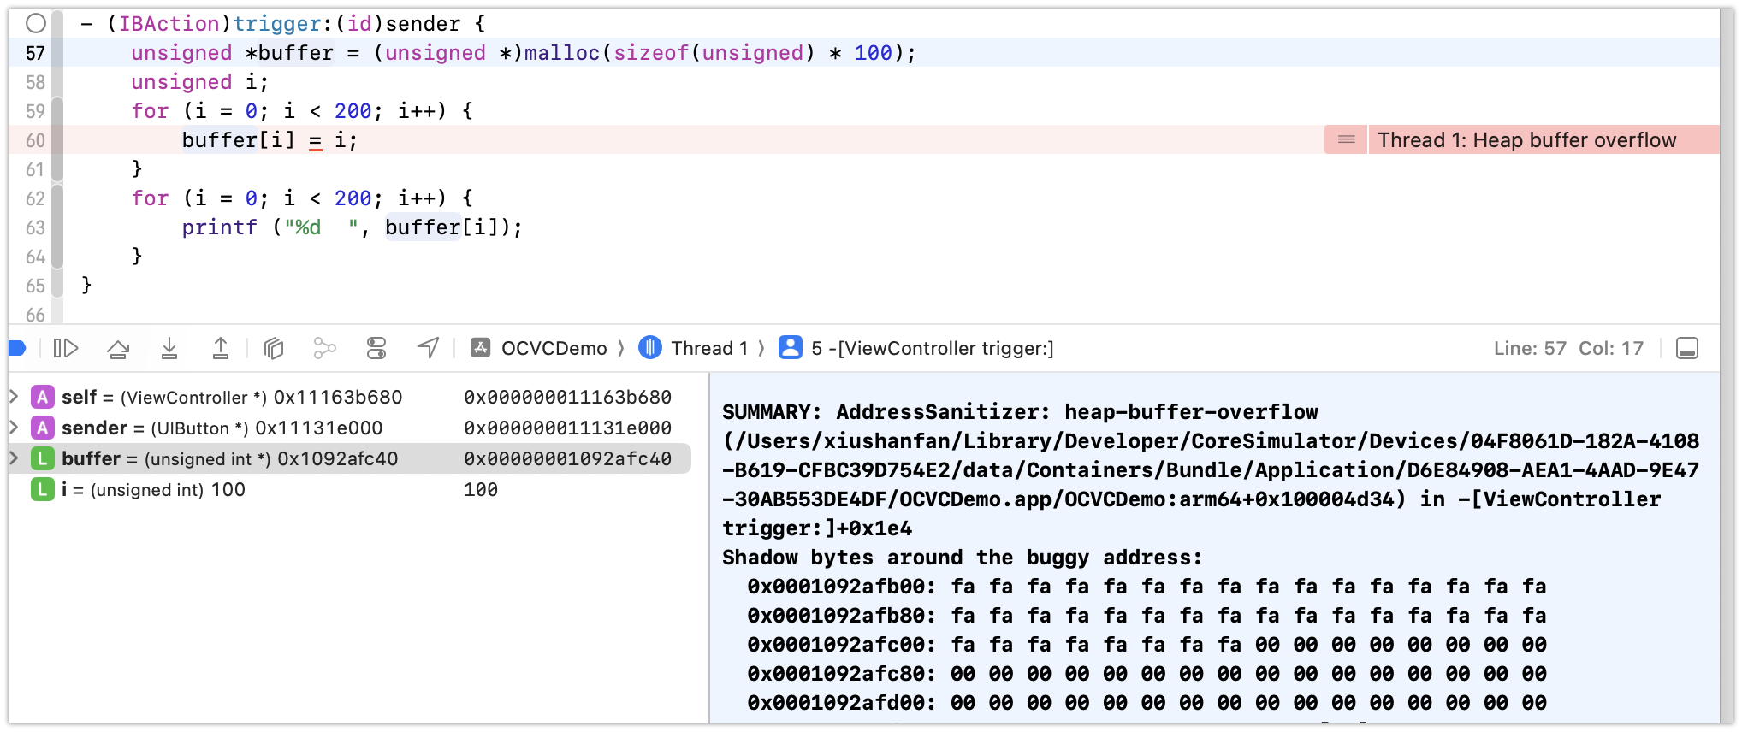
Task: Expand the sender variable disclosure arrow
Action: point(14,428)
